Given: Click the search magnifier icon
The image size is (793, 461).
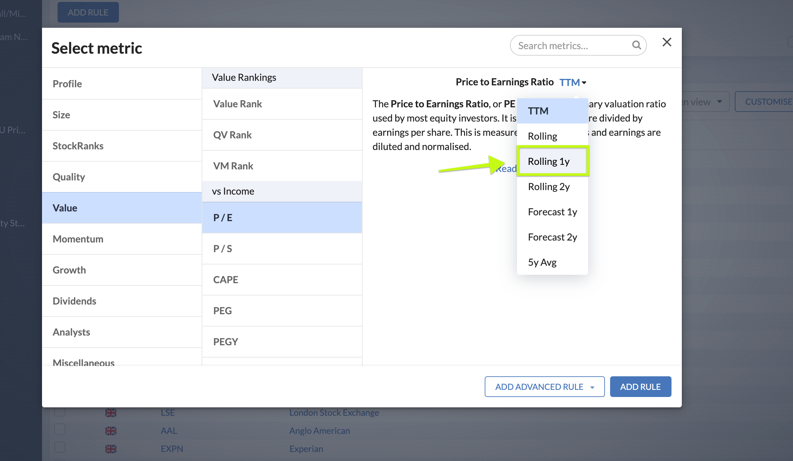Looking at the screenshot, I should pyautogui.click(x=636, y=45).
